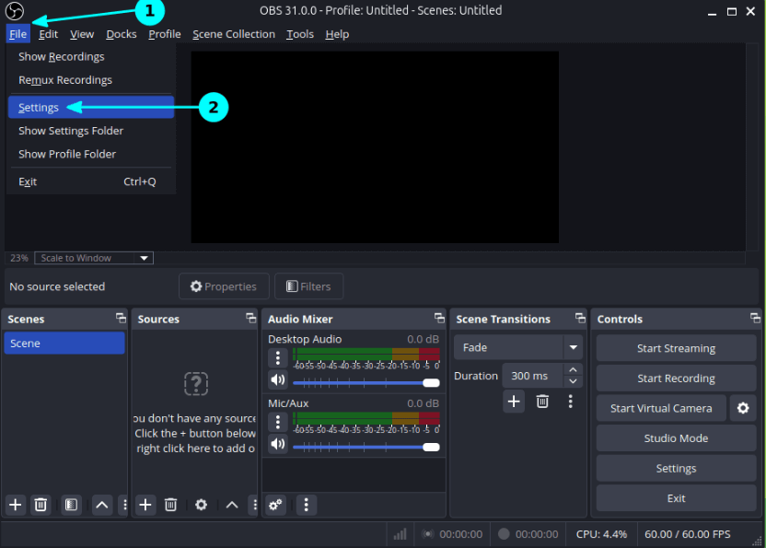Click Start Streaming button
This screenshot has width=766, height=548.
676,348
